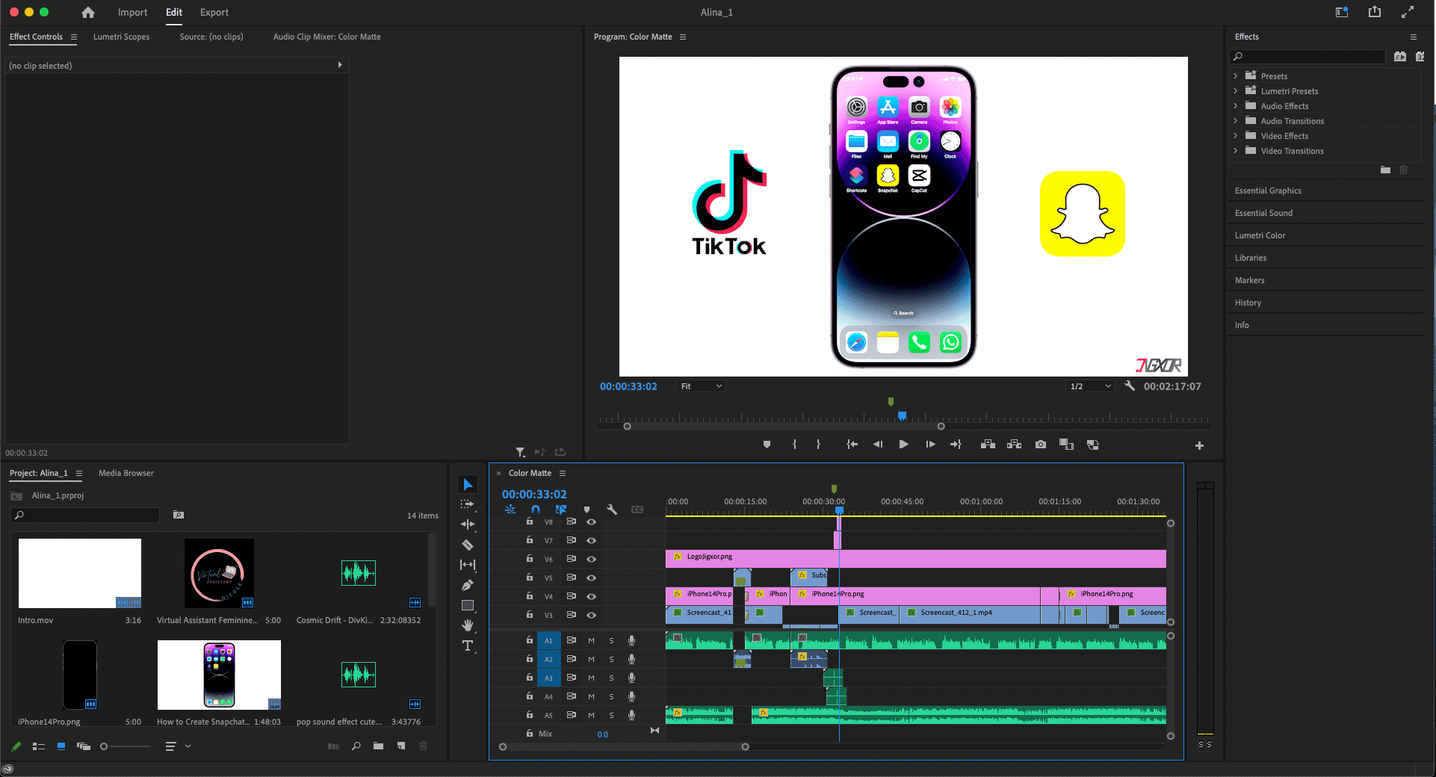
Task: Open the Essential Graphics panel
Action: click(x=1268, y=191)
